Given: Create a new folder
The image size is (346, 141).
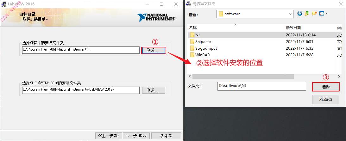Looking at the screenshot, I should point(314,14).
